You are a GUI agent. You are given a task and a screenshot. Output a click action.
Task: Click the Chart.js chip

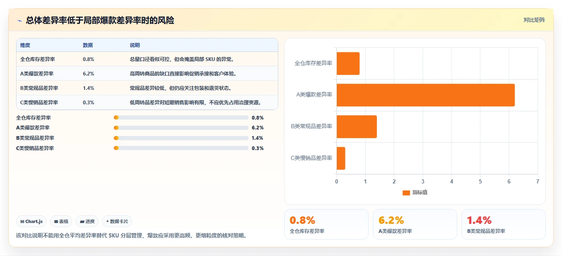pos(32,221)
